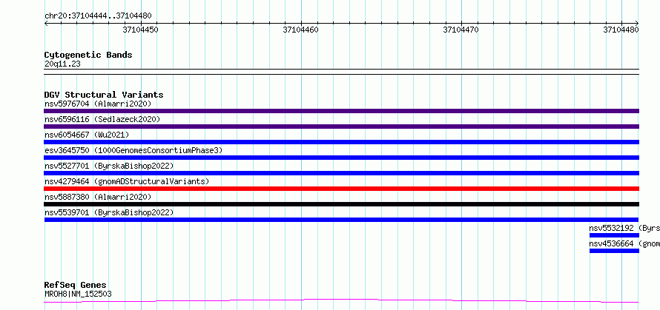This screenshot has height=310, width=660.
Task: Click the right arrow end of the ruler
Action: tap(637, 24)
